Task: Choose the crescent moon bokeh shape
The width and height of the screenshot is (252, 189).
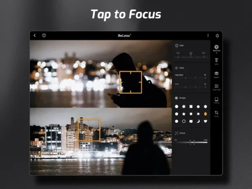Action: point(198,121)
